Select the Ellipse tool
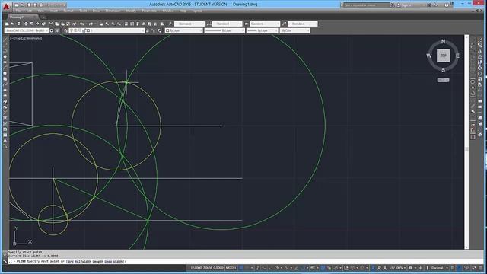 tap(5, 90)
